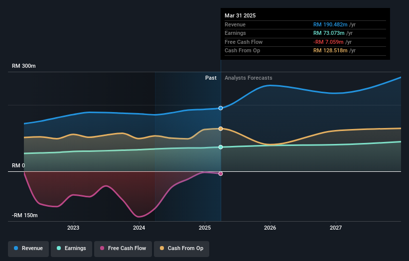This screenshot has width=409, height=261.
Task: Click the RM 128.518m cash from op value
Action: 330,51
